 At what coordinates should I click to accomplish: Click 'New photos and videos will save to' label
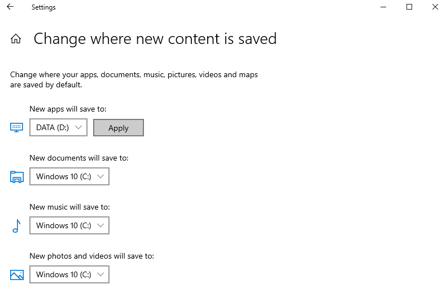[x=91, y=256]
